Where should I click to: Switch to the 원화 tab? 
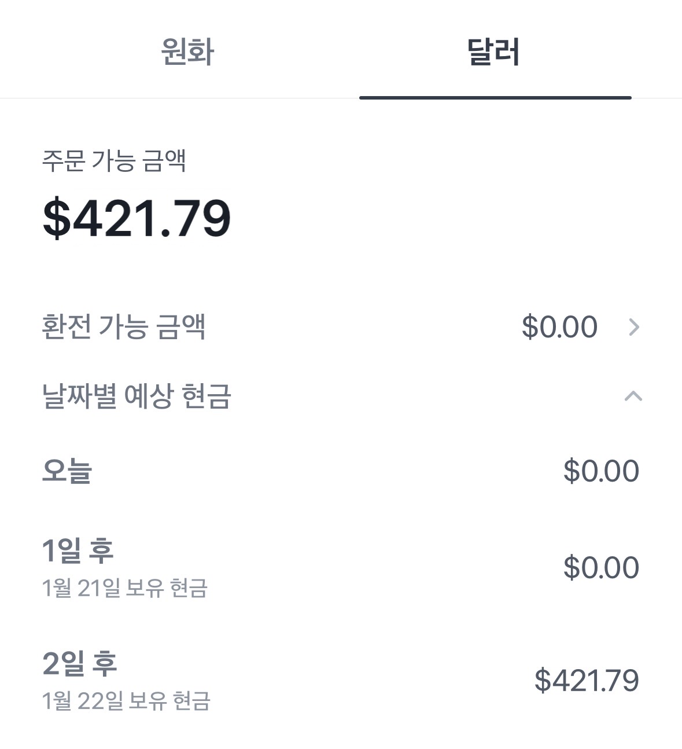[x=187, y=51]
